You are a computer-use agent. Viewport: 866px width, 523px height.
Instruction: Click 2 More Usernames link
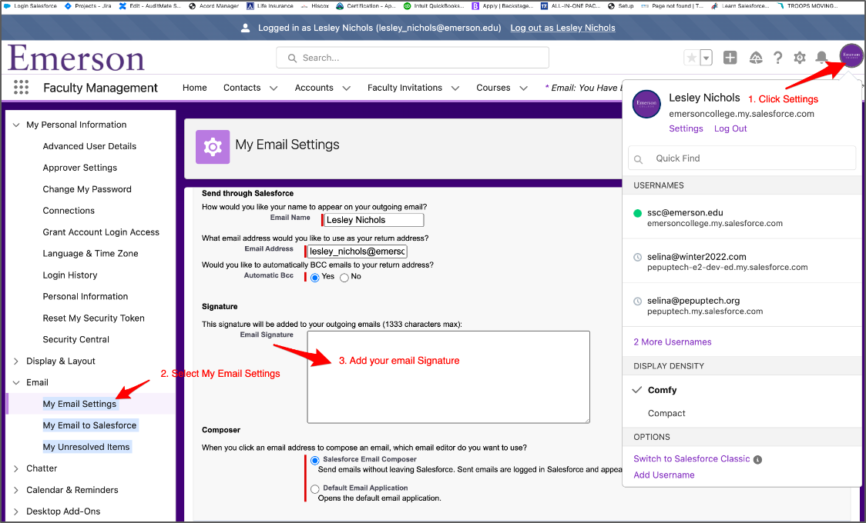(x=672, y=341)
